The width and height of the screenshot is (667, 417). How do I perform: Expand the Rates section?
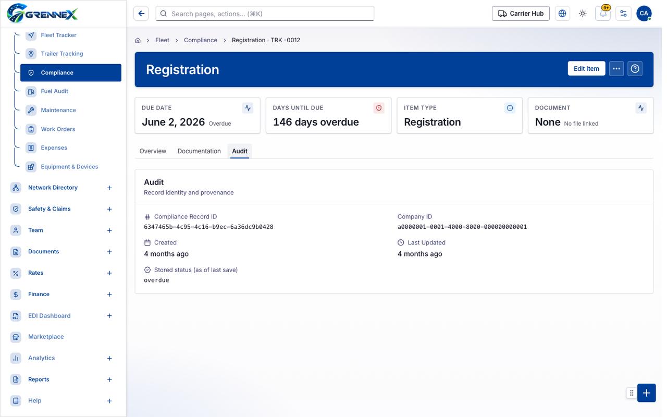pyautogui.click(x=109, y=273)
